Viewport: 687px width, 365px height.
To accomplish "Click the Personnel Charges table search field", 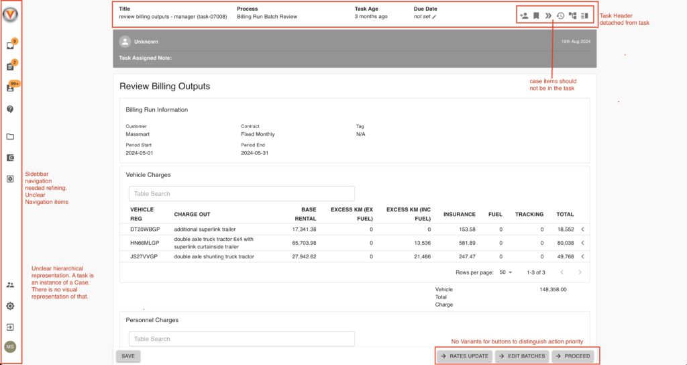I will click(242, 339).
